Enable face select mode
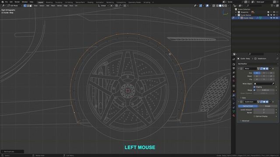This screenshot has height=157, width=280. (31, 6)
